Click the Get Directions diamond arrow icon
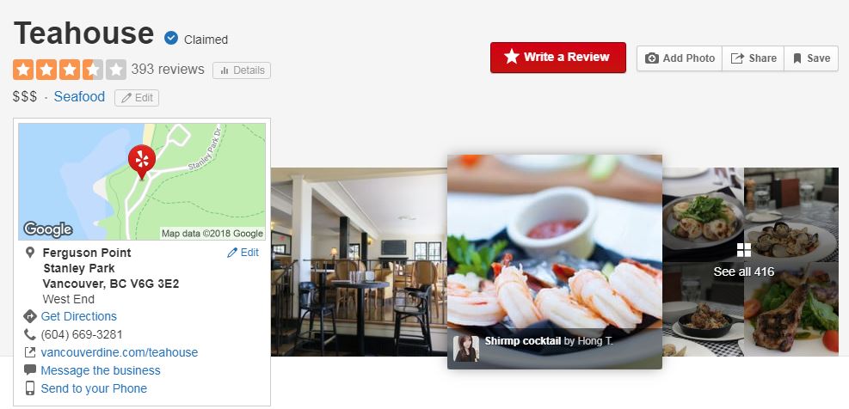Viewport: 849px width, 409px height. [30, 316]
